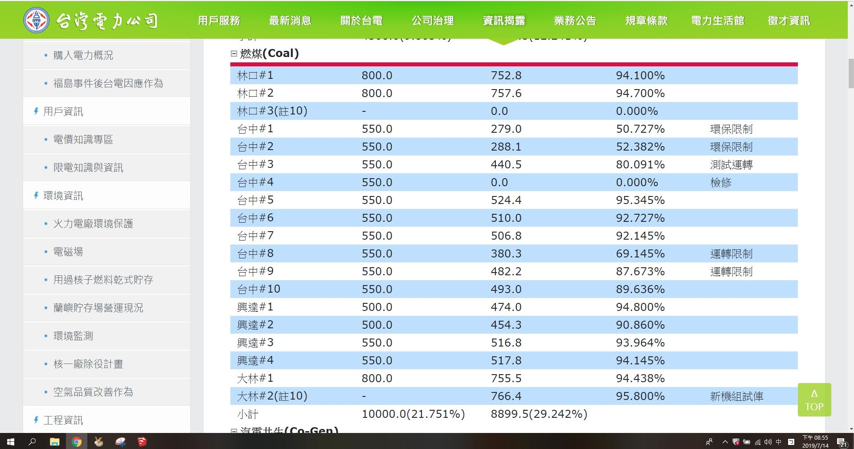Open the Wi-Fi network tray icon
Viewport: 854px width, 449px height.
pos(757,442)
